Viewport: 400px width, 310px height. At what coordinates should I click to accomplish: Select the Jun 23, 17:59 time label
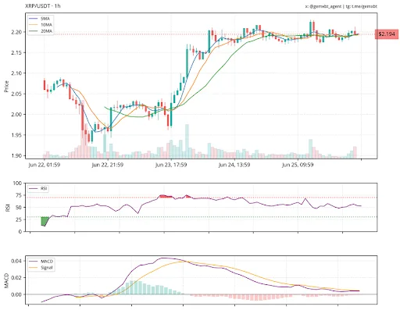pyautogui.click(x=171, y=165)
